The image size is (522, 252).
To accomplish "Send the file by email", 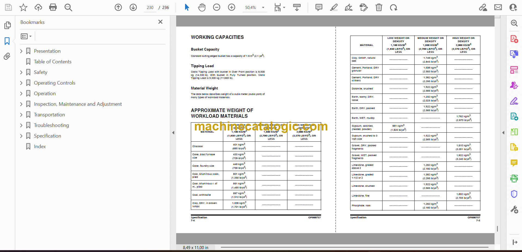I will (498, 7).
